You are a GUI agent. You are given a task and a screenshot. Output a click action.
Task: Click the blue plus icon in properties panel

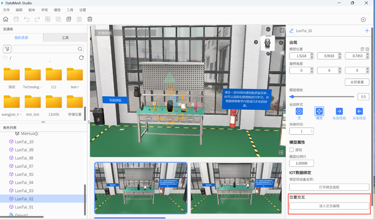click(367, 31)
